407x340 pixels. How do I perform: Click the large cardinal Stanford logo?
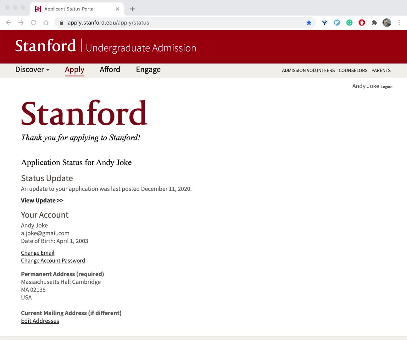pyautogui.click(x=84, y=113)
